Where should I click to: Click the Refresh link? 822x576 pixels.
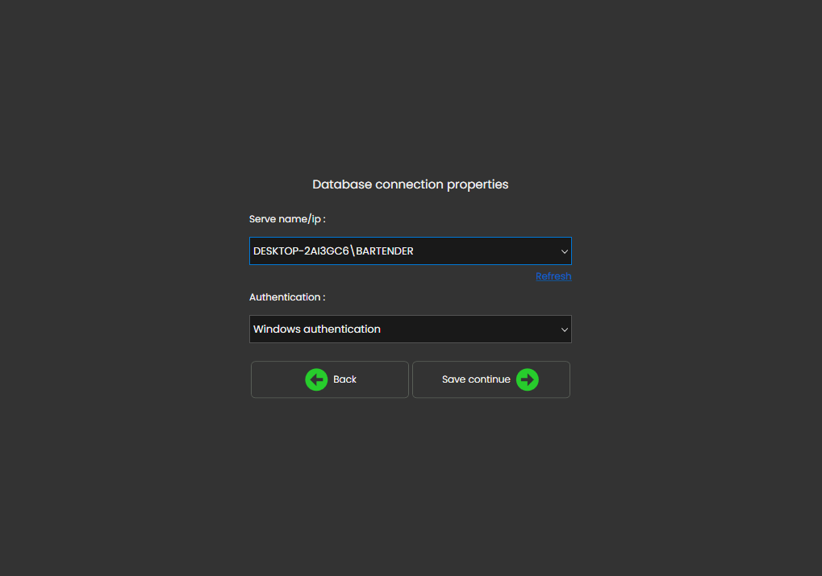tap(553, 276)
